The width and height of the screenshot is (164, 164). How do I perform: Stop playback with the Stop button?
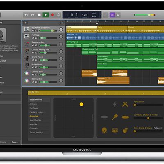point(39,15)
